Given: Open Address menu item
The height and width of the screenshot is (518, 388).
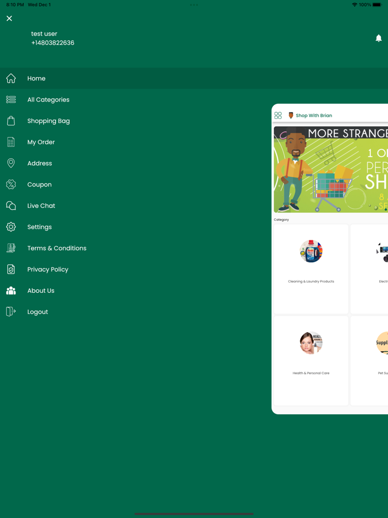Looking at the screenshot, I should 39,163.
